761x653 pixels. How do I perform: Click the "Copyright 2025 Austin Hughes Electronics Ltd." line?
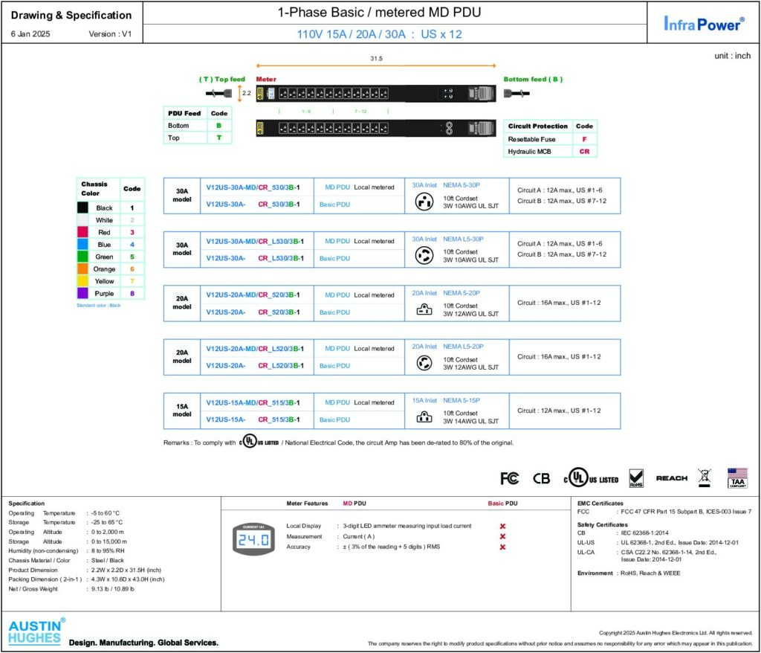pyautogui.click(x=676, y=633)
